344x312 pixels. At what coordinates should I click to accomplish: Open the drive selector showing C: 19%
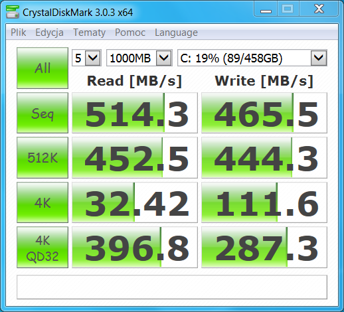252,58
